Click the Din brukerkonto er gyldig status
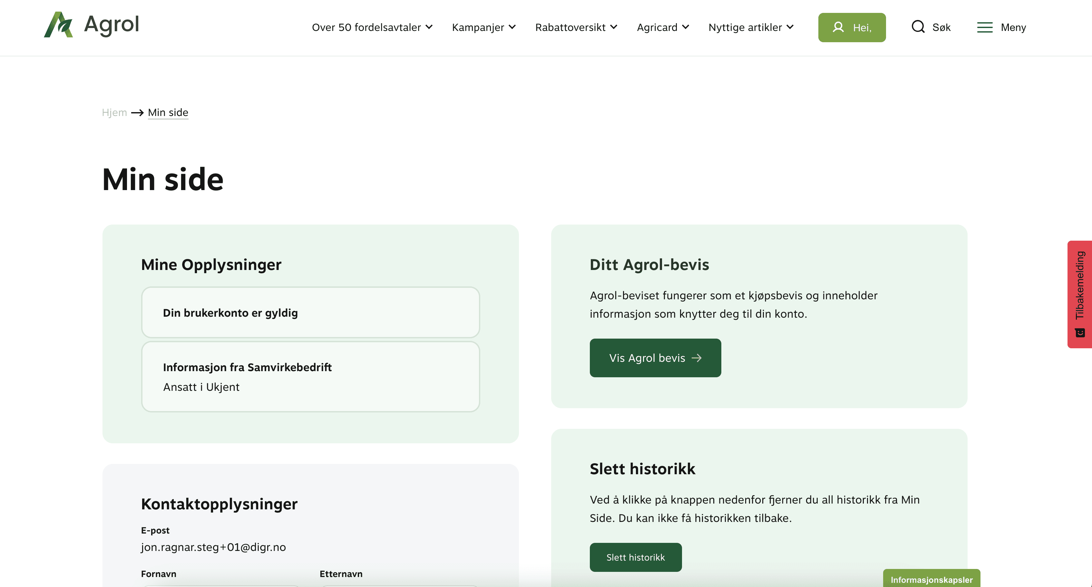Screen dimensions: 1092x587 coord(230,313)
